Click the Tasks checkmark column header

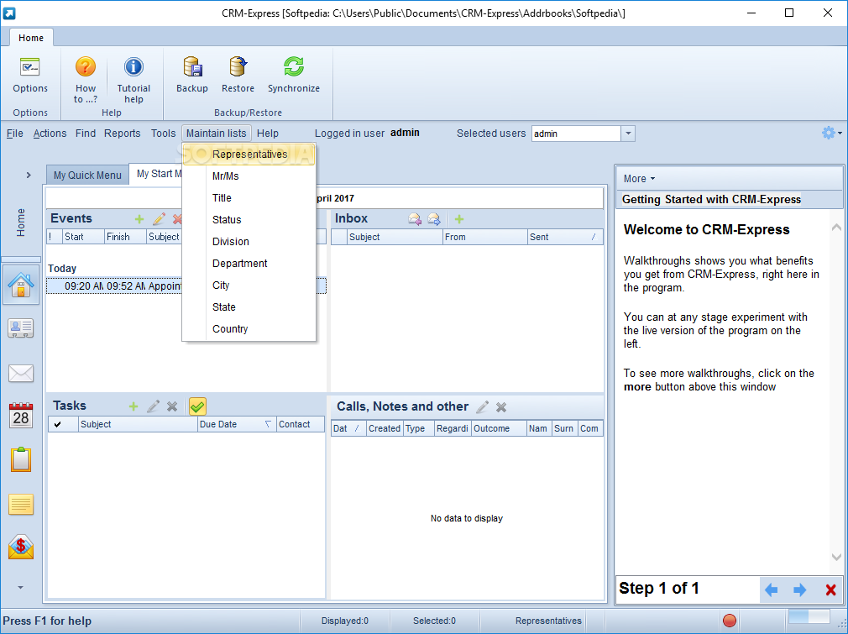coord(63,424)
